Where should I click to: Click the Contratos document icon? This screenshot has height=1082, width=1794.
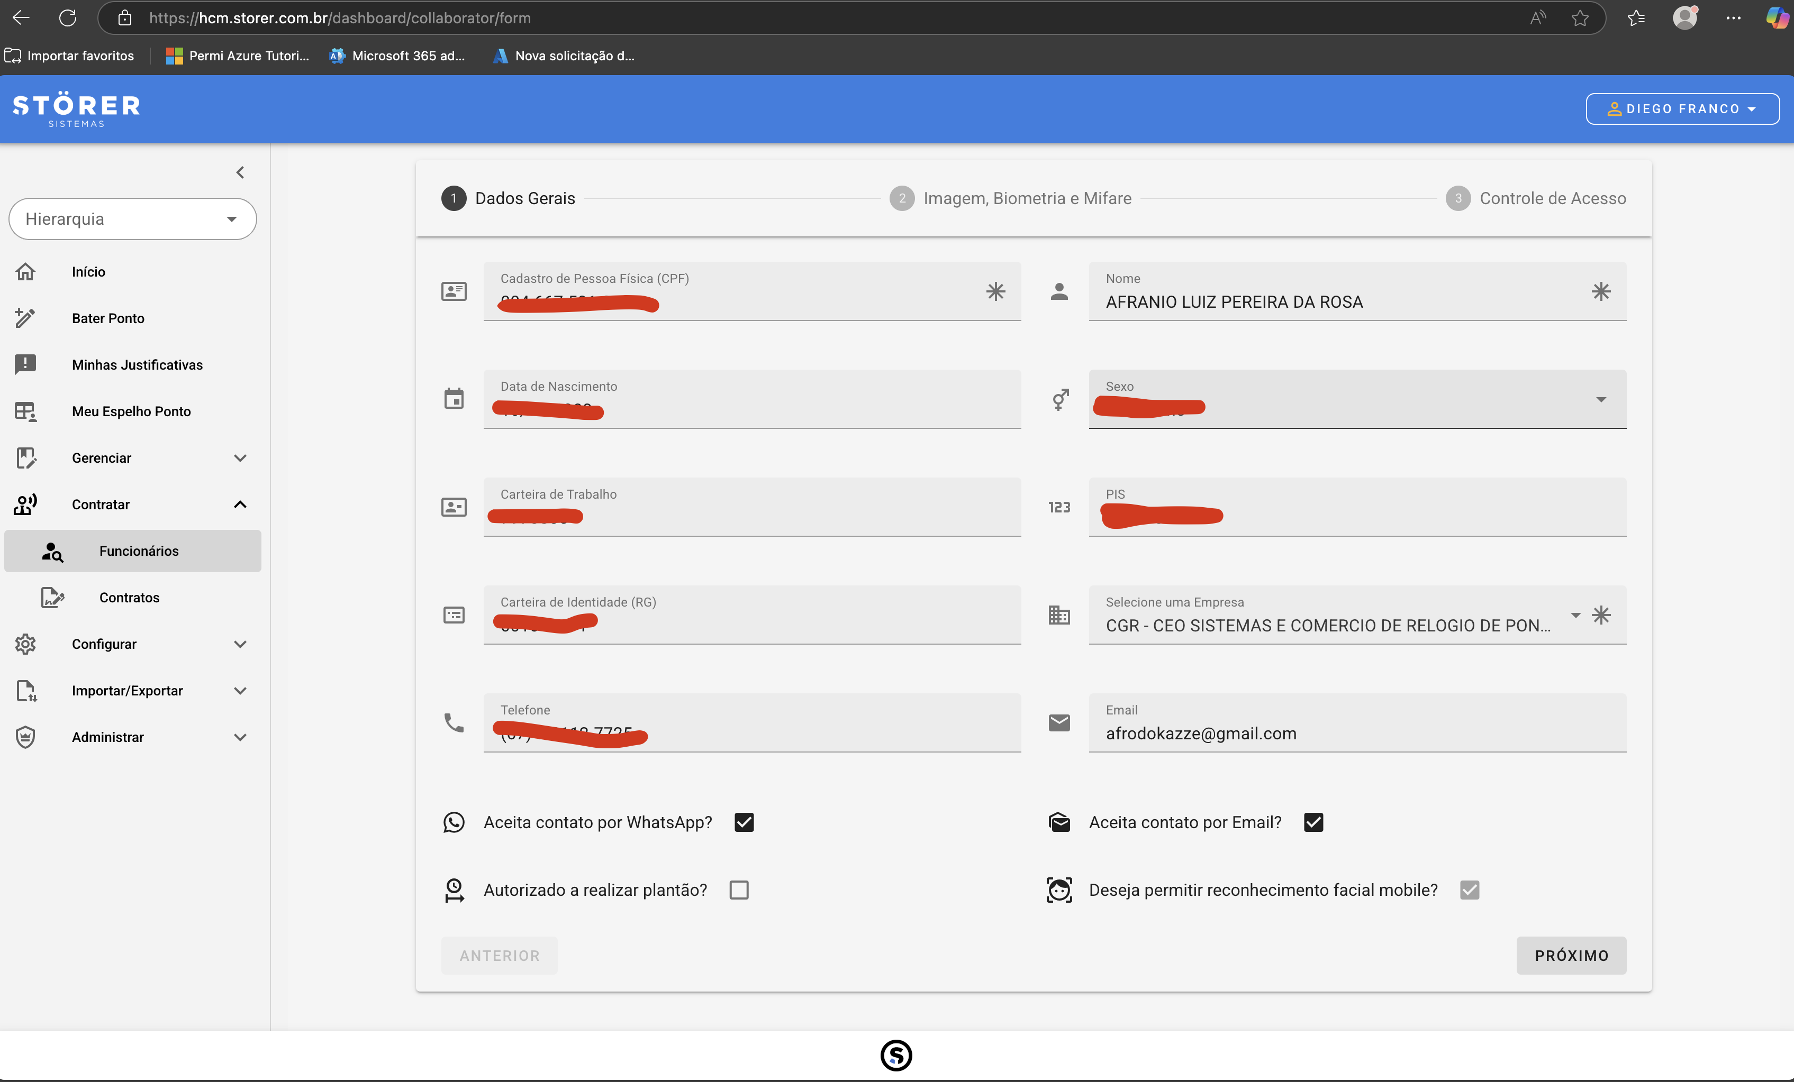(x=52, y=598)
